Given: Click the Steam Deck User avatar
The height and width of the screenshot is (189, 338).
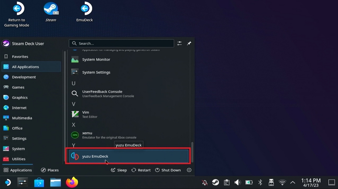Looking at the screenshot, I should [6, 43].
